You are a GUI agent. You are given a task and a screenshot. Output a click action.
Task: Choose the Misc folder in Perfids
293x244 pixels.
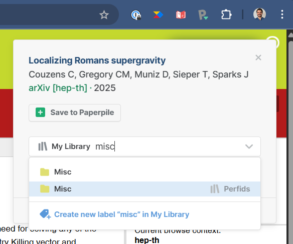(144, 189)
